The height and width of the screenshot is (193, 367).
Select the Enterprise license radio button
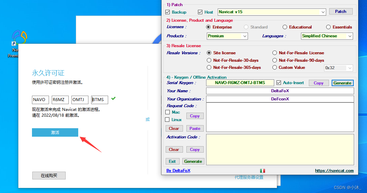[208, 27]
